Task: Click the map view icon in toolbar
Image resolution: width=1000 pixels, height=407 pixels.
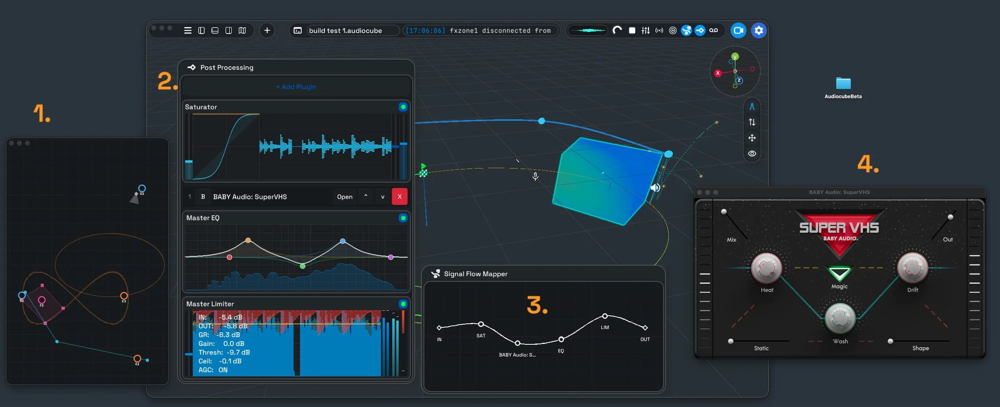Action: (x=242, y=31)
